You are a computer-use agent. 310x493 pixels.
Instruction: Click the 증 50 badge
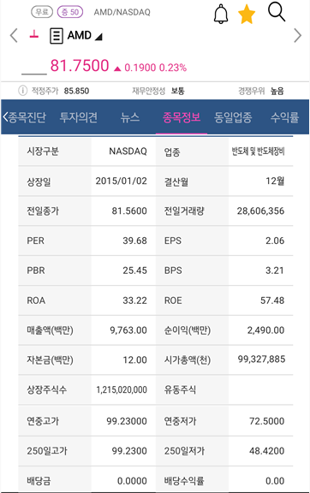click(x=70, y=12)
